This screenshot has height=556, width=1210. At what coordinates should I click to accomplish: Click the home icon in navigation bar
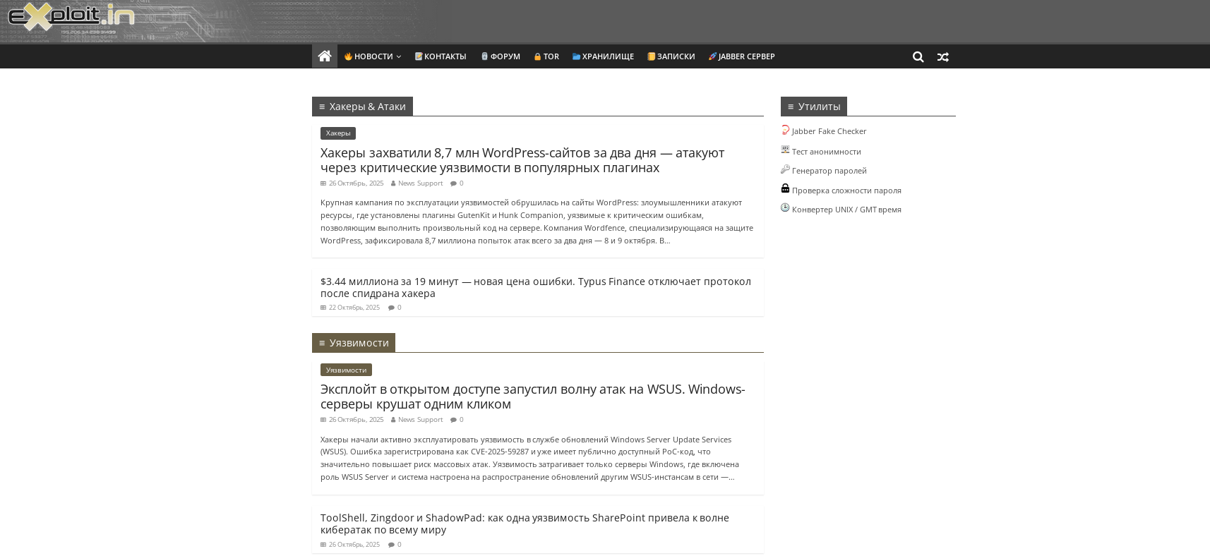click(x=325, y=56)
